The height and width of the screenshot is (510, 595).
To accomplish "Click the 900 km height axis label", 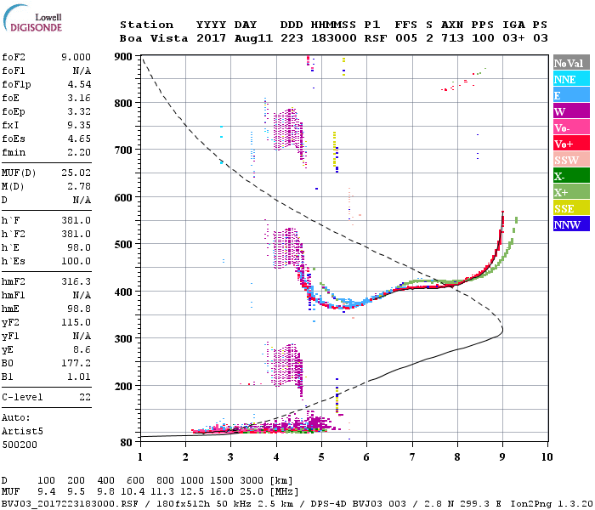I will point(123,57).
